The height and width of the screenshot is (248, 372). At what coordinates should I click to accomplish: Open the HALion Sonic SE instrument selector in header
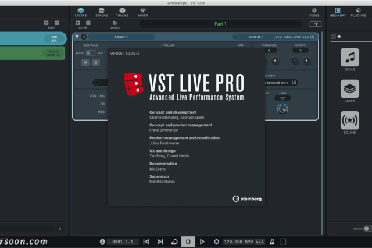coord(292,37)
